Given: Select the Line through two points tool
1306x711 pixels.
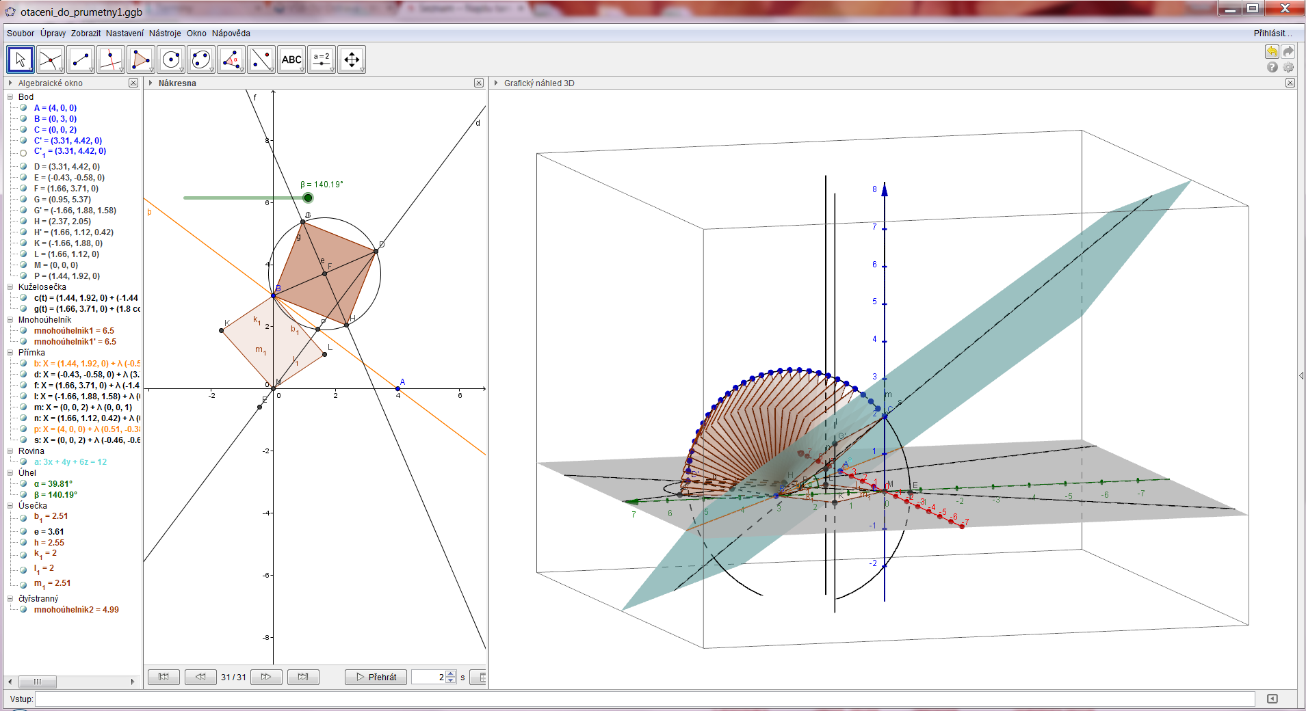Looking at the screenshot, I should click(x=81, y=59).
